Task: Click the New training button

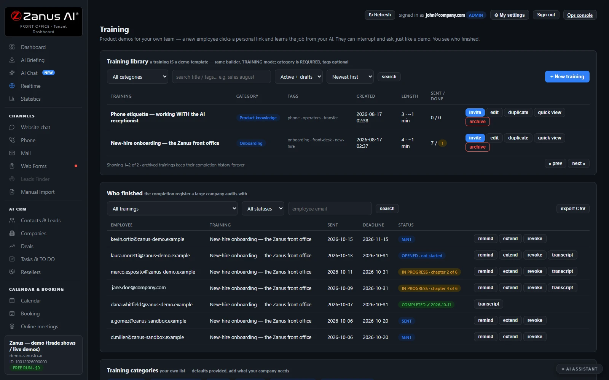Action: [x=567, y=77]
